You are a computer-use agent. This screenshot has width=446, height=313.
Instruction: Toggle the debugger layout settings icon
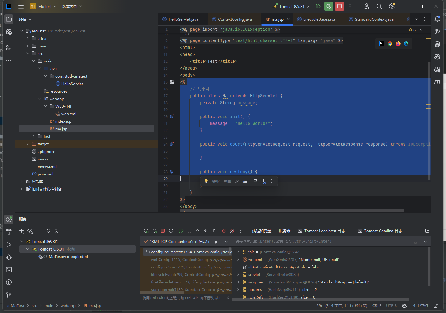[427, 231]
